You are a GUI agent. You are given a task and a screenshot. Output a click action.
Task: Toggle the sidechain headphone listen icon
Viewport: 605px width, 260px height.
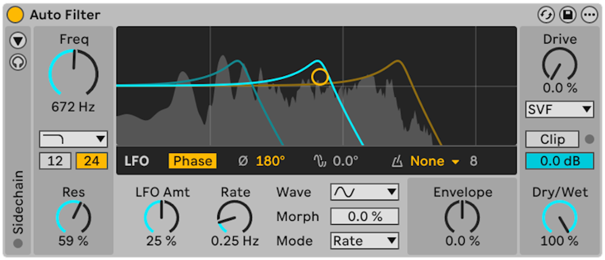point(18,62)
